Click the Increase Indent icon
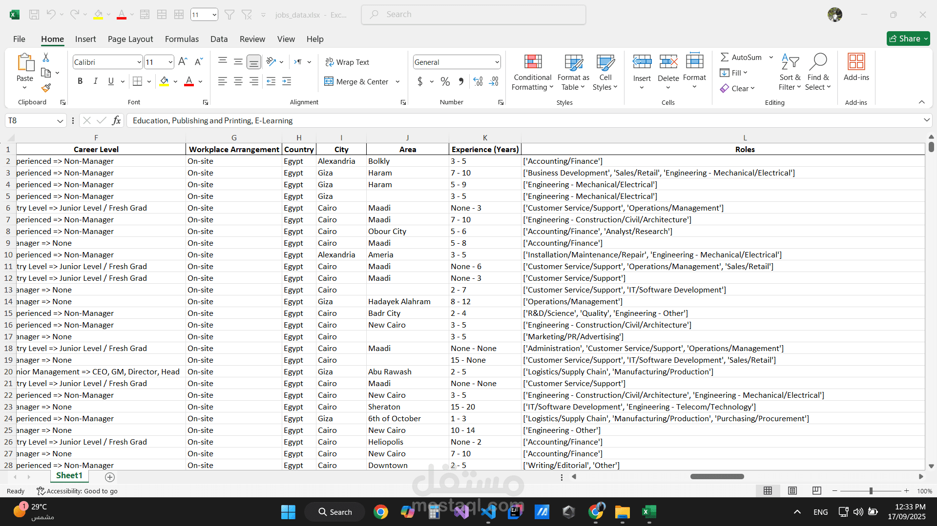Screen dimensions: 937x526 [x=287, y=81]
